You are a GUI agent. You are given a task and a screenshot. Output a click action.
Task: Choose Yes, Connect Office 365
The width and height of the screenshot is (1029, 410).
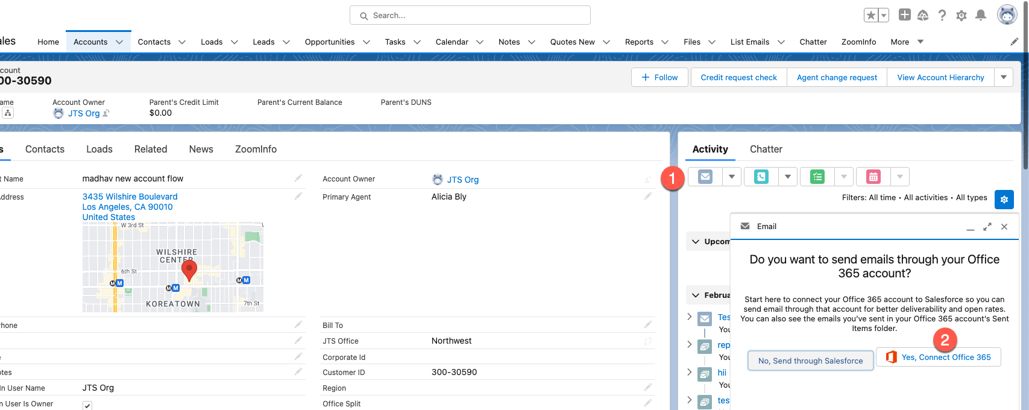coord(938,357)
